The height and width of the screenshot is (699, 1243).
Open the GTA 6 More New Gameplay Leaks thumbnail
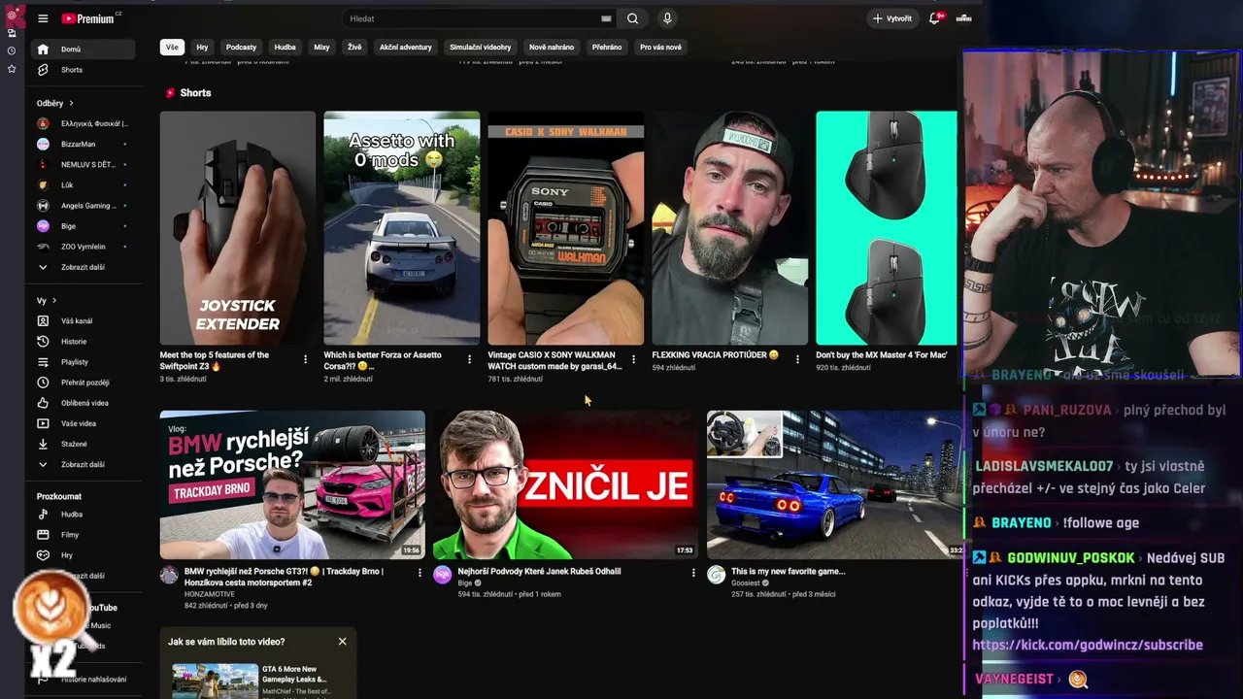pyautogui.click(x=215, y=681)
